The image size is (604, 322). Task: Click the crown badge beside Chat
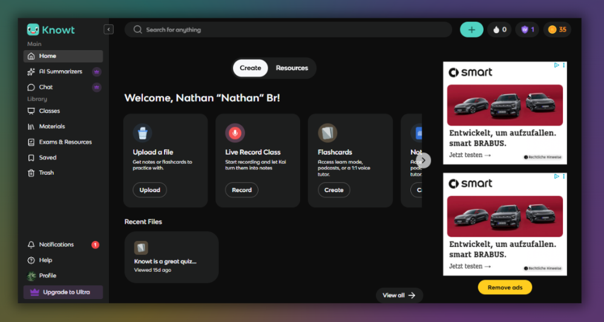click(x=97, y=88)
